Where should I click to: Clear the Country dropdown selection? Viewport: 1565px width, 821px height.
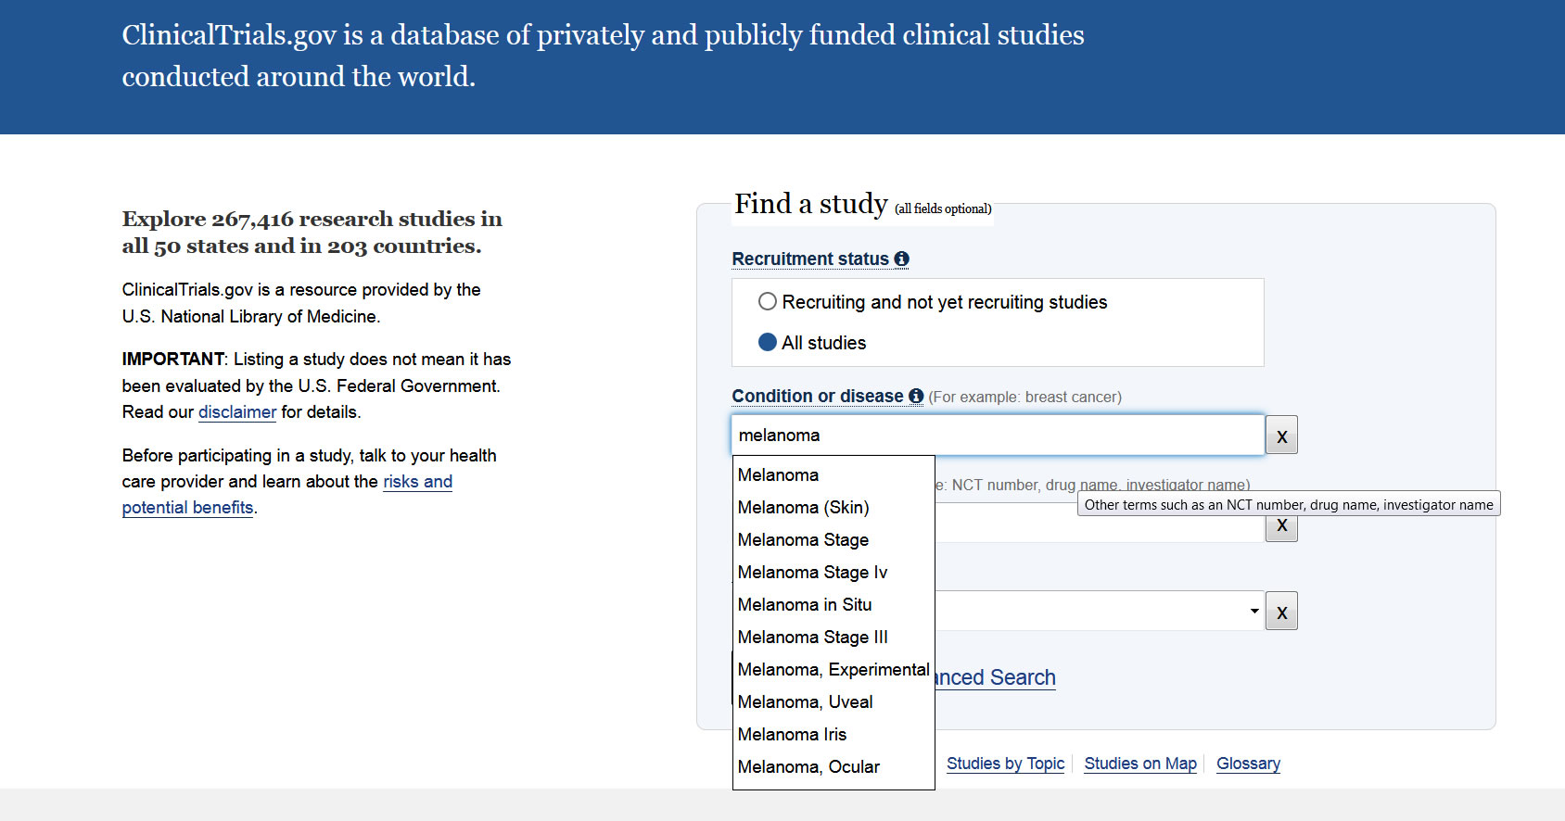(x=1281, y=612)
